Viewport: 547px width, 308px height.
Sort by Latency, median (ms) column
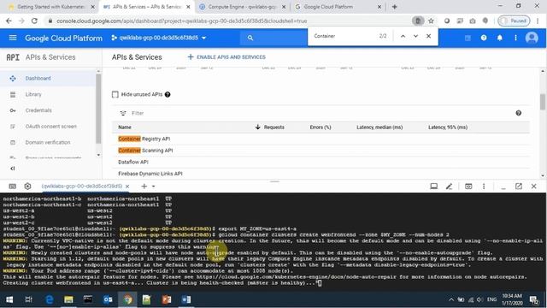[x=379, y=127]
